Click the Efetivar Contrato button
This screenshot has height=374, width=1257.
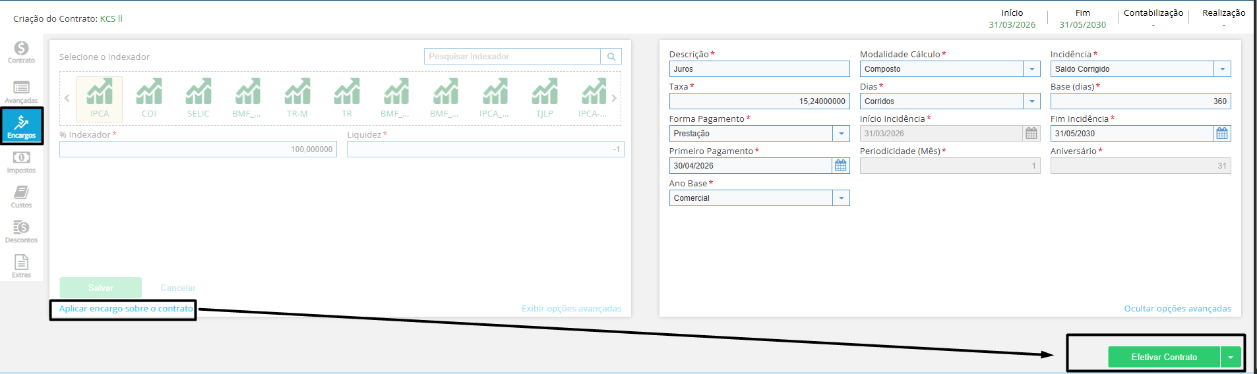point(1164,357)
